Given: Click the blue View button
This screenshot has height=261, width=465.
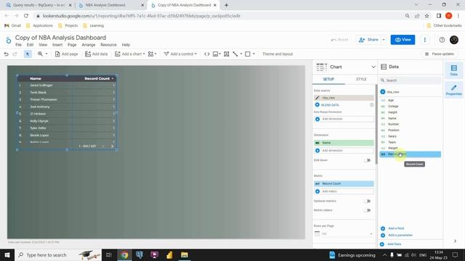Looking at the screenshot, I should tap(403, 40).
